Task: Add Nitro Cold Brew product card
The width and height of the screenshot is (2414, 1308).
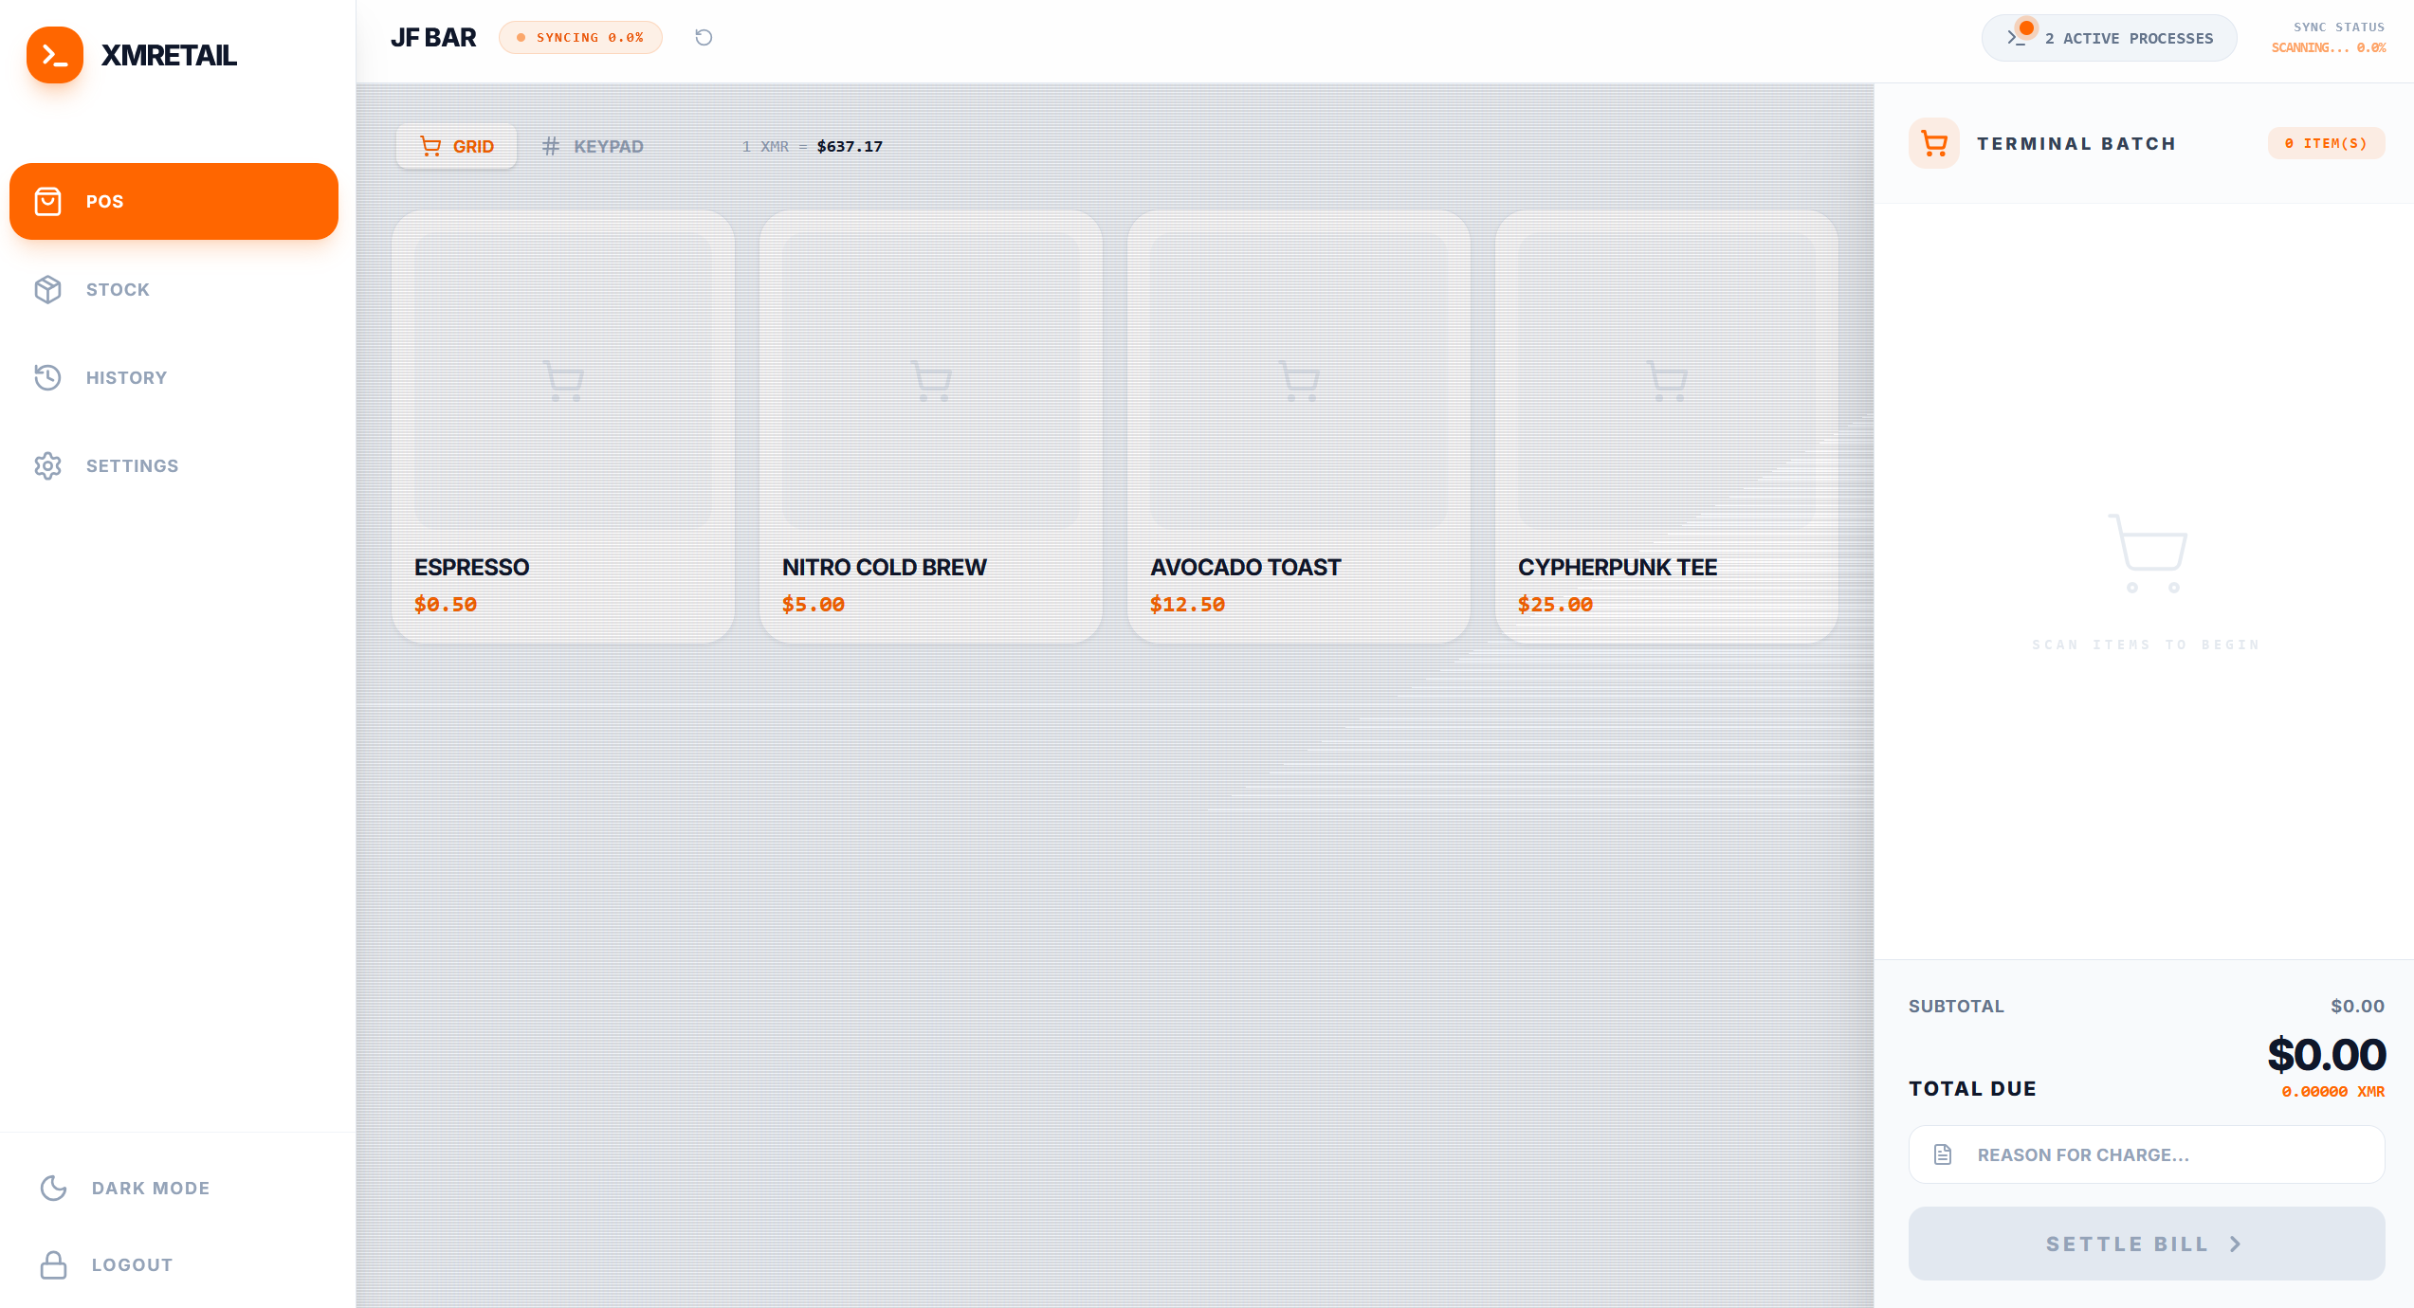Action: [x=931, y=427]
